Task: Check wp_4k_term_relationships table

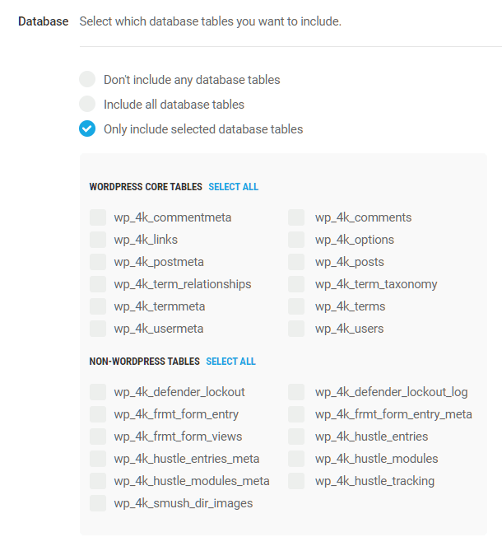Action: (98, 284)
